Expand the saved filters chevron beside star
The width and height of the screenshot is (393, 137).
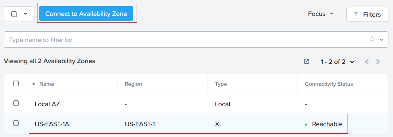point(382,40)
